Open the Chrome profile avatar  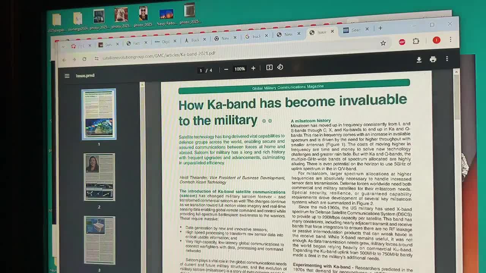pos(436,40)
